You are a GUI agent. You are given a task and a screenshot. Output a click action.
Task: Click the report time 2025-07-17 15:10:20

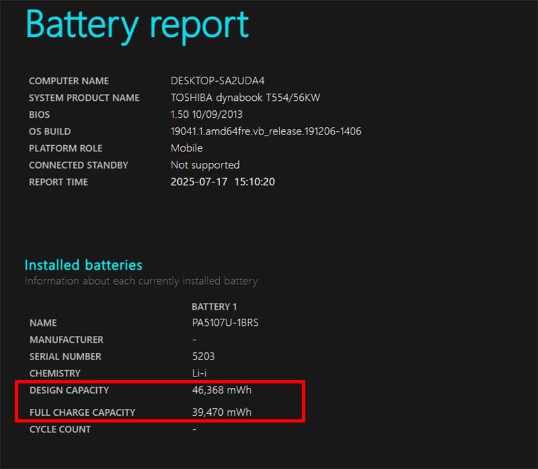click(x=223, y=182)
